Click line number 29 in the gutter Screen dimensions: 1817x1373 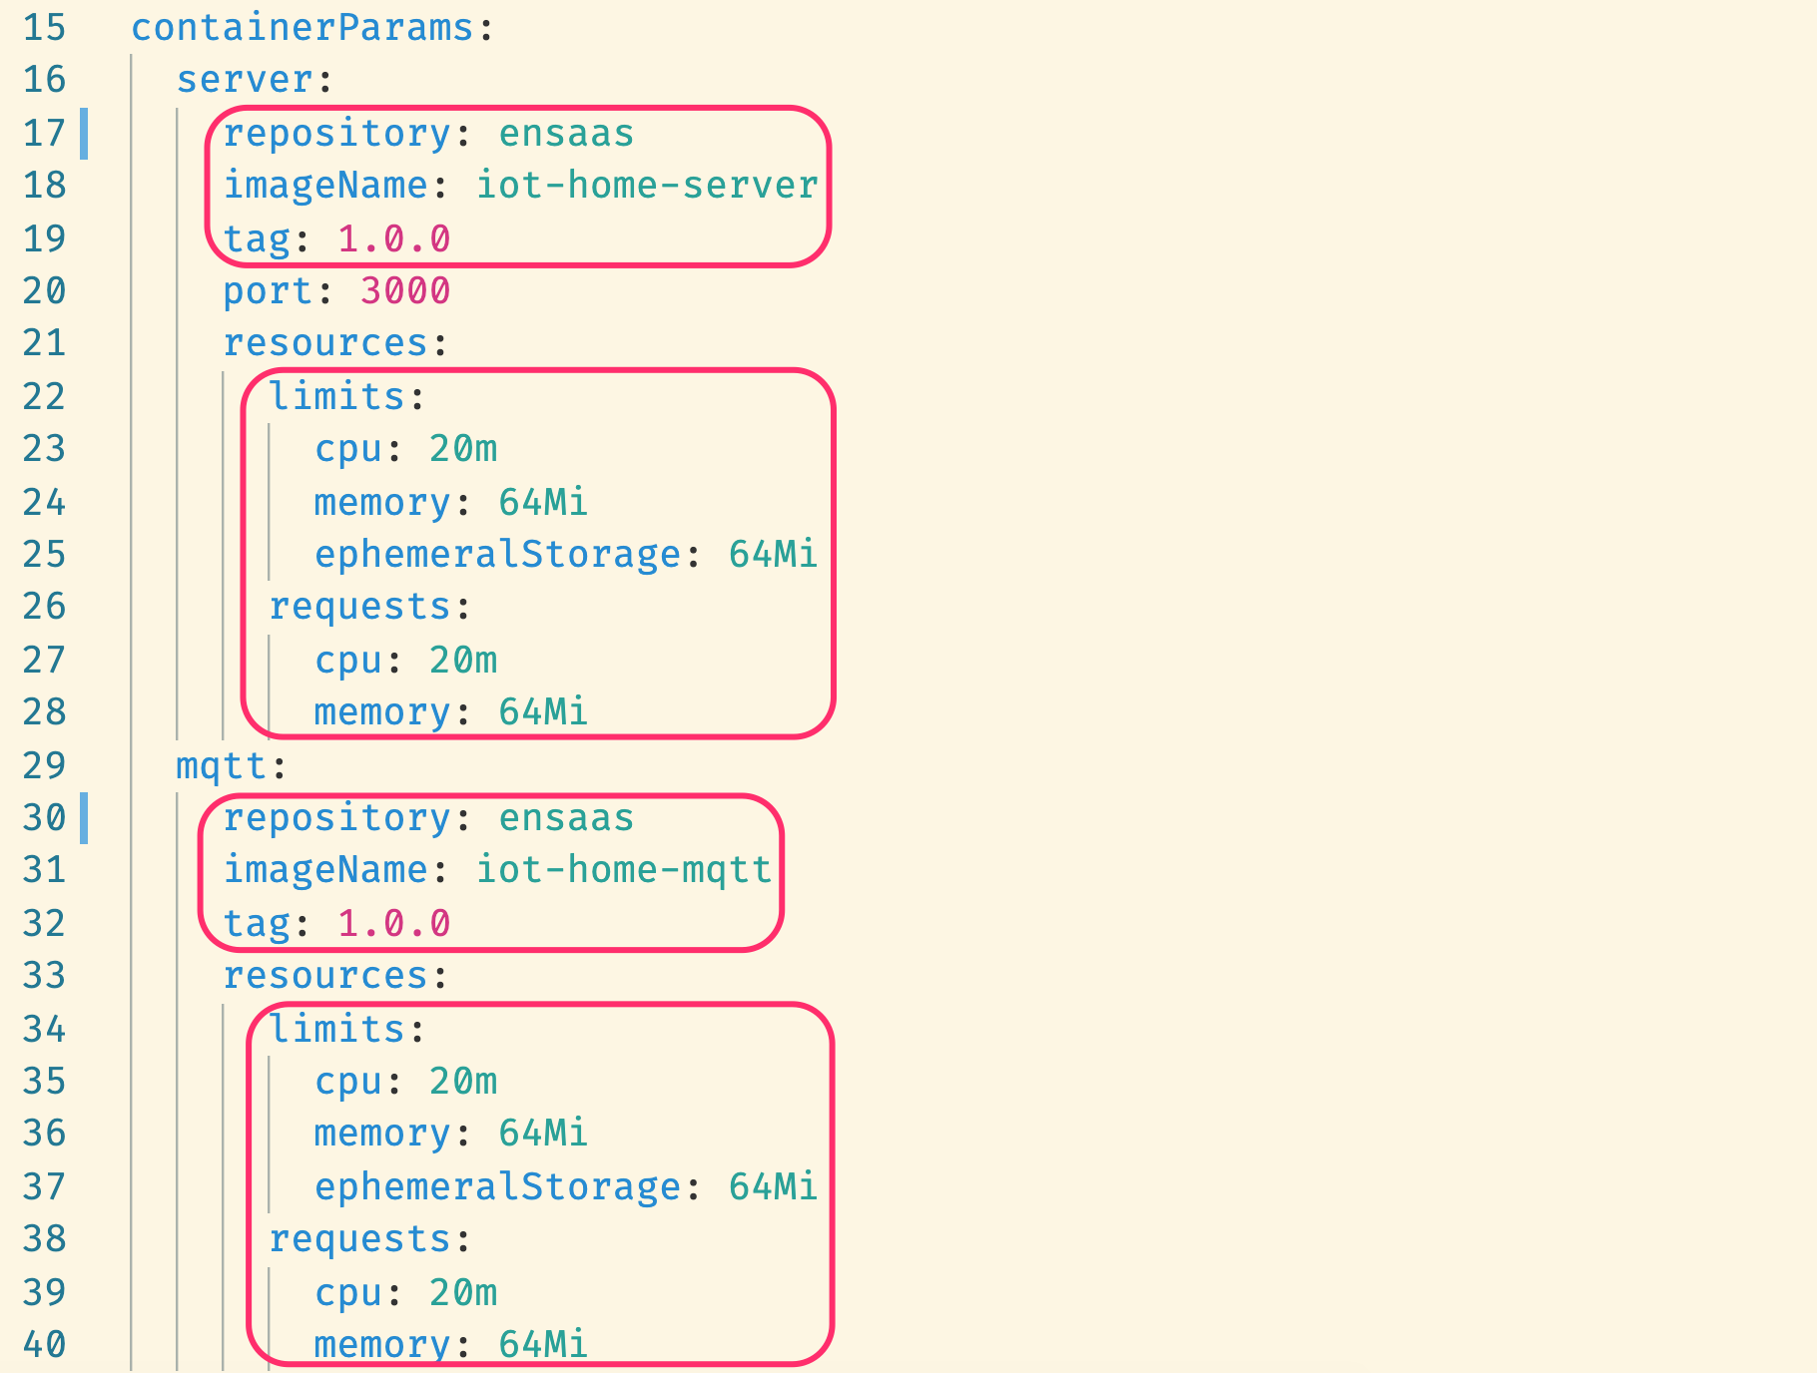(x=44, y=766)
